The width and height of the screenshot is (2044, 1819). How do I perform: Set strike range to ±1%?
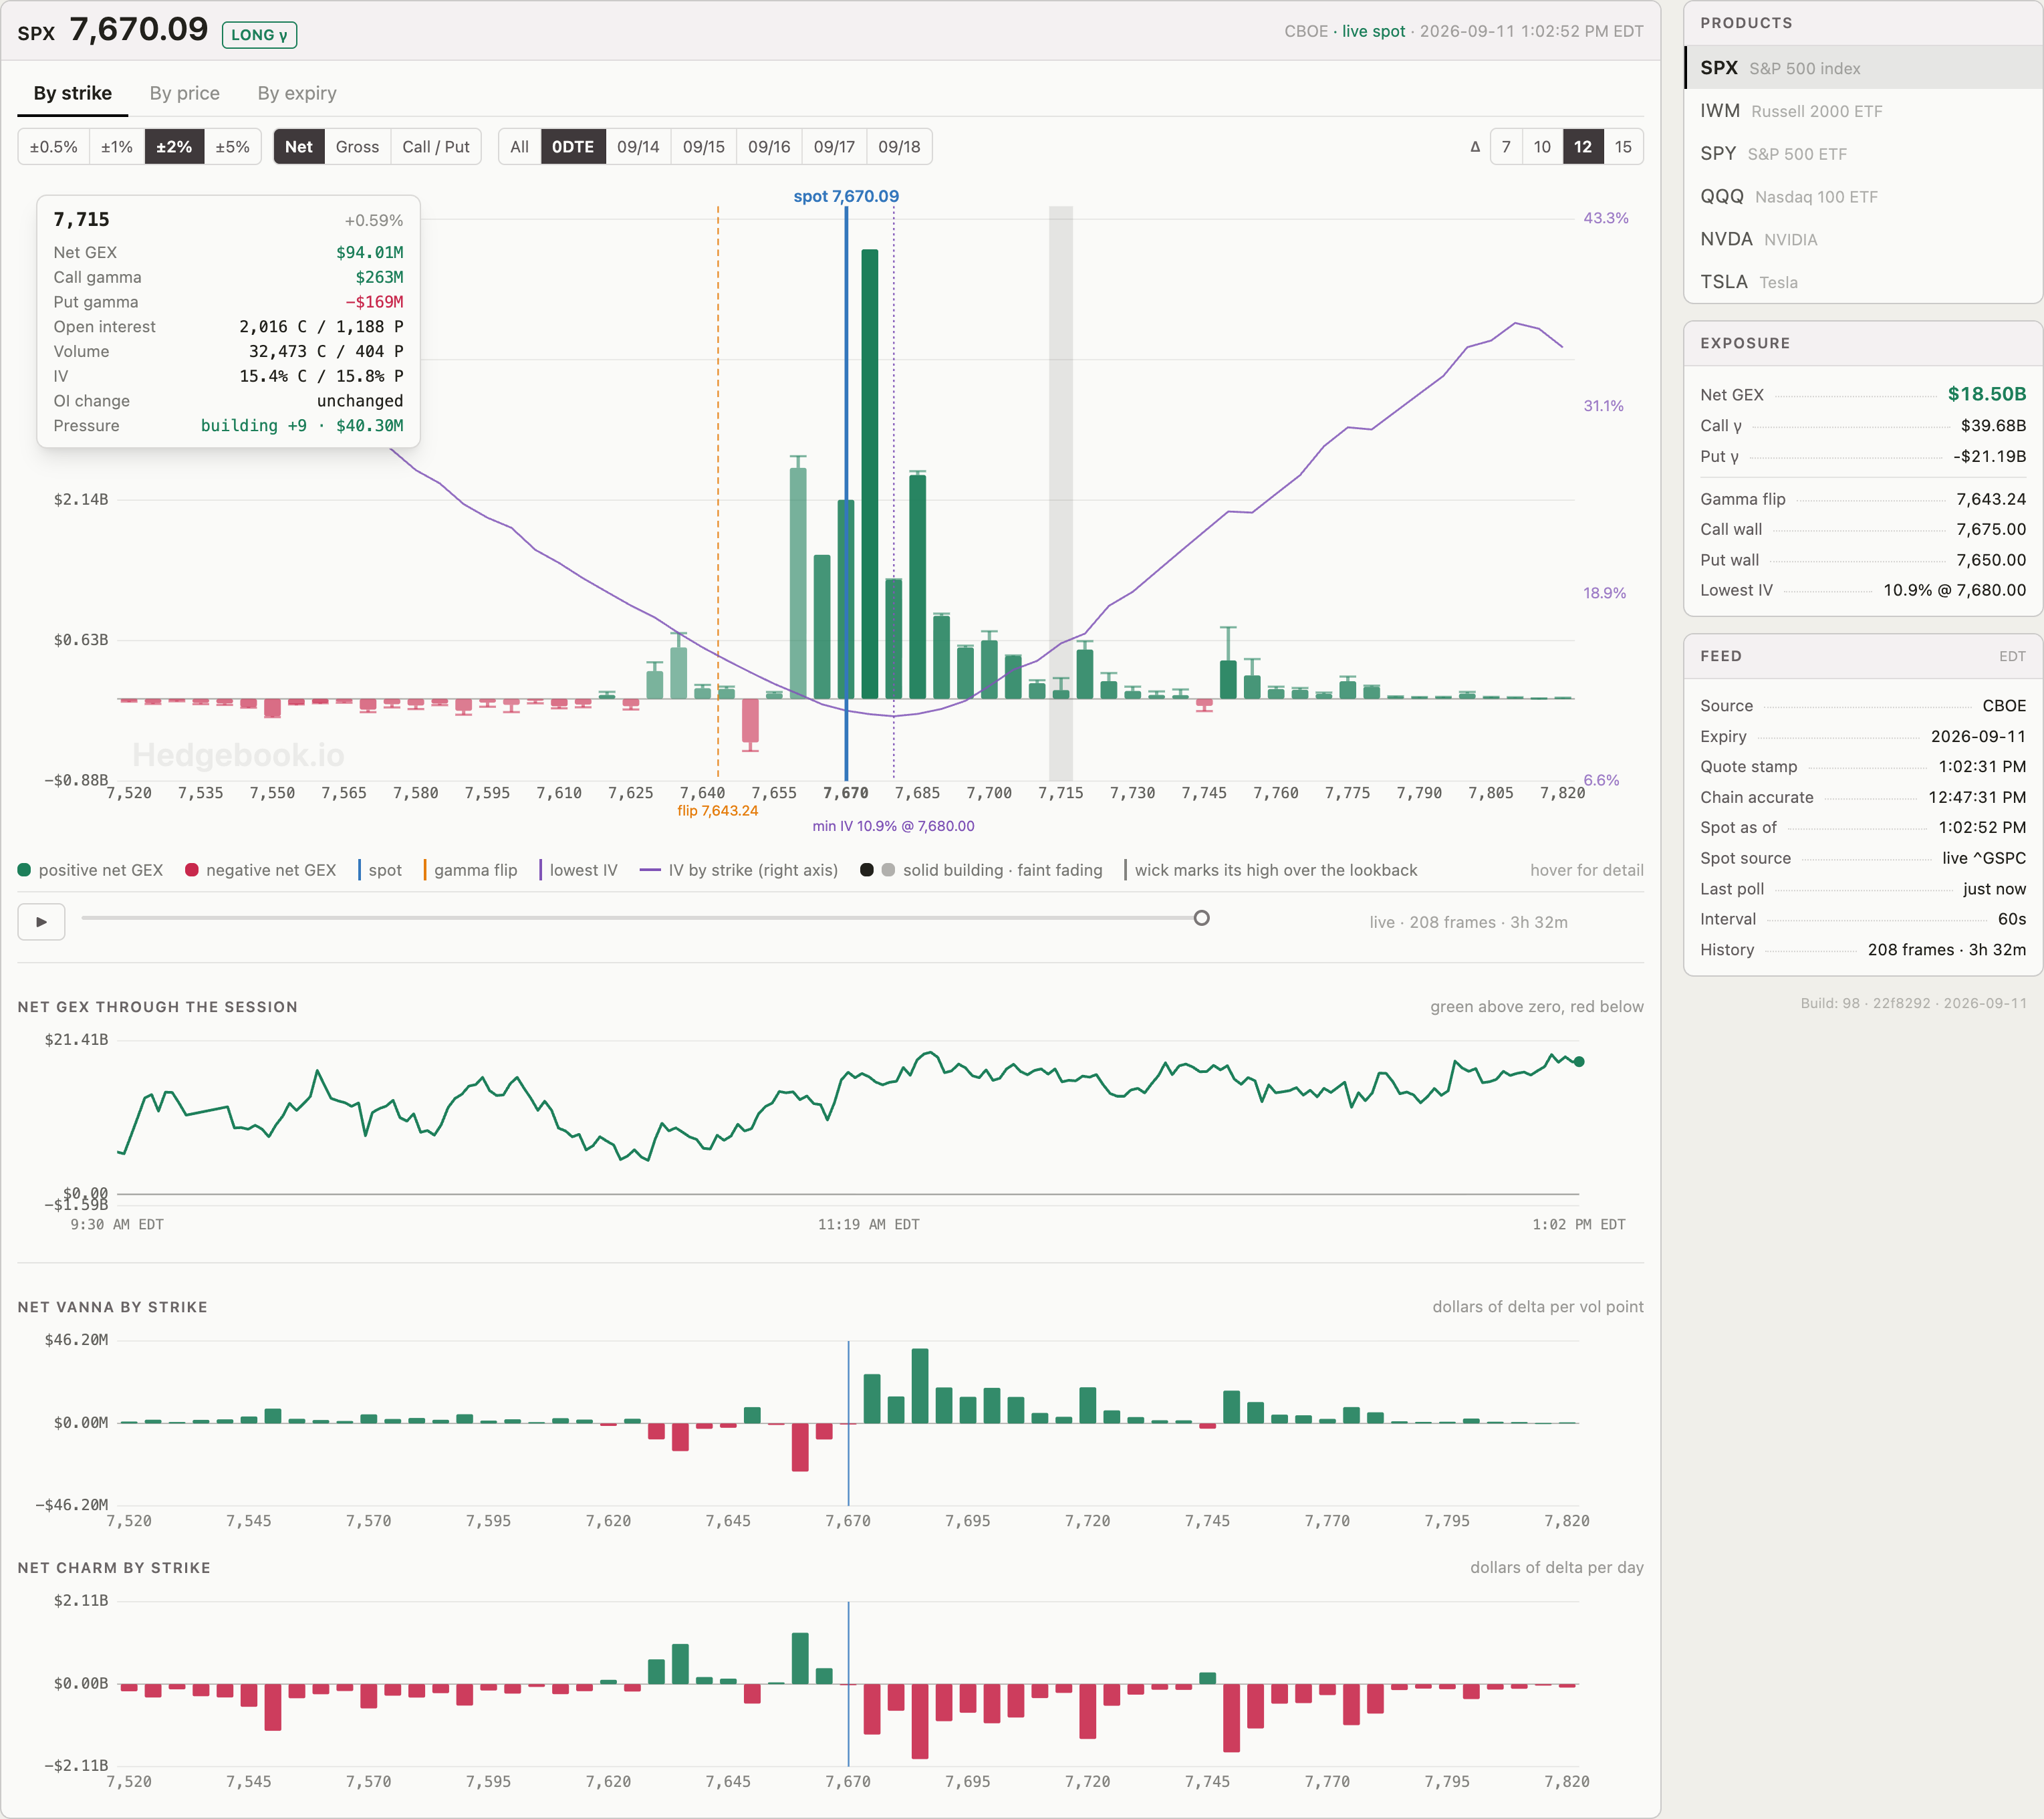coord(117,147)
